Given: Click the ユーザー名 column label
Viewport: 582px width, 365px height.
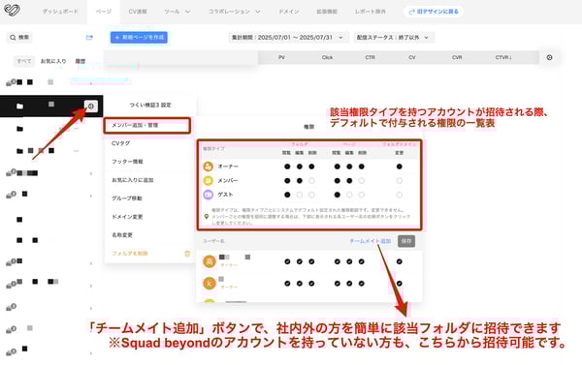Looking at the screenshot, I should click(x=213, y=241).
